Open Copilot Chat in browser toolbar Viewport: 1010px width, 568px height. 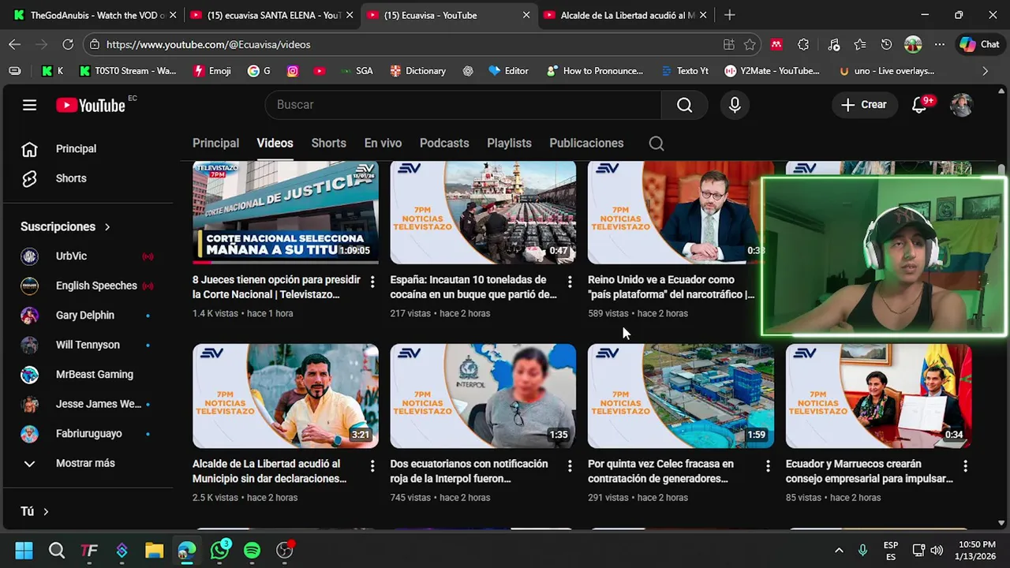click(979, 45)
